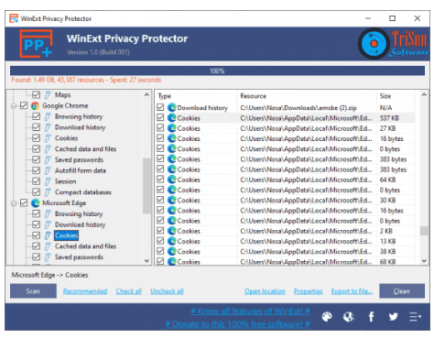Click the Clean button
This screenshot has width=434, height=338.
[x=402, y=291]
